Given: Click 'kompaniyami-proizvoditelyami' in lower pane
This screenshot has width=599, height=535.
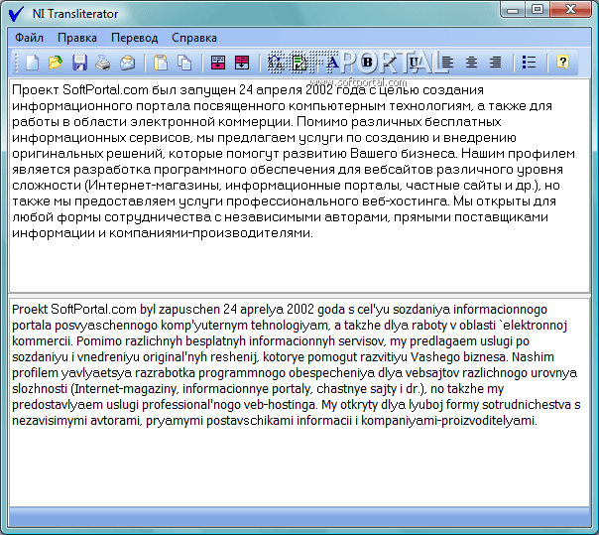Looking at the screenshot, I should (x=448, y=421).
